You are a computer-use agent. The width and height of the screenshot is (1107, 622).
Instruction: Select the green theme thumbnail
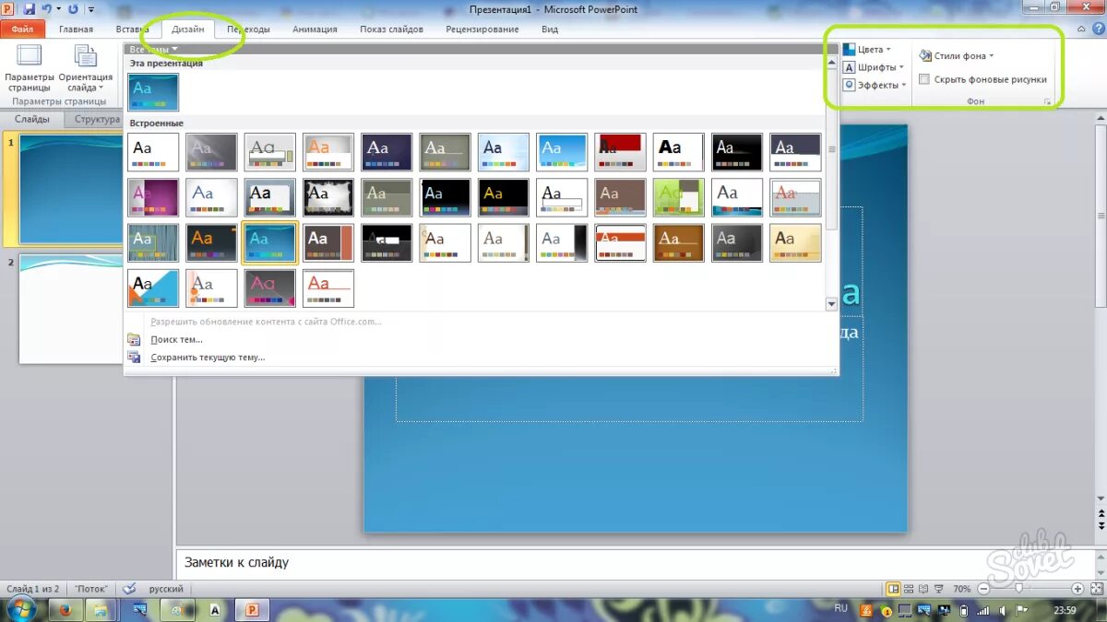[678, 197]
